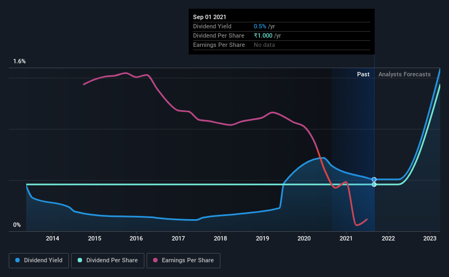449x277 pixels.
Task: Toggle the Dividend Per Share legend button
Action: click(108, 261)
